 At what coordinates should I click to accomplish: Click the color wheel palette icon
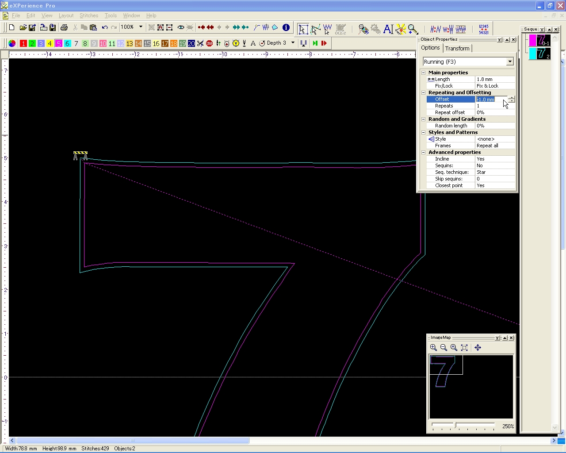click(12, 43)
